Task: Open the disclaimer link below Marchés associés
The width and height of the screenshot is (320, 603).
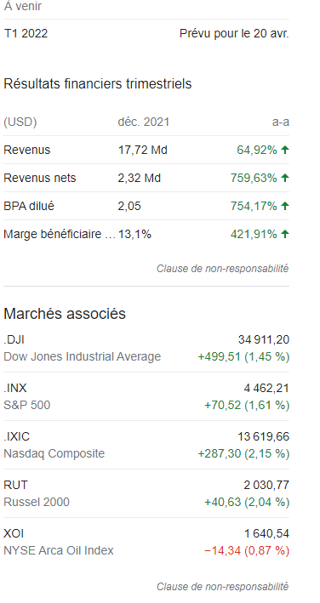Action: coord(222,587)
